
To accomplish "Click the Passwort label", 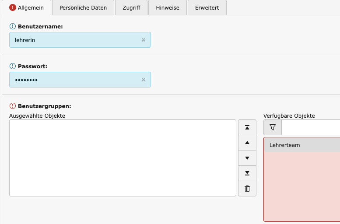I will tap(32, 66).
